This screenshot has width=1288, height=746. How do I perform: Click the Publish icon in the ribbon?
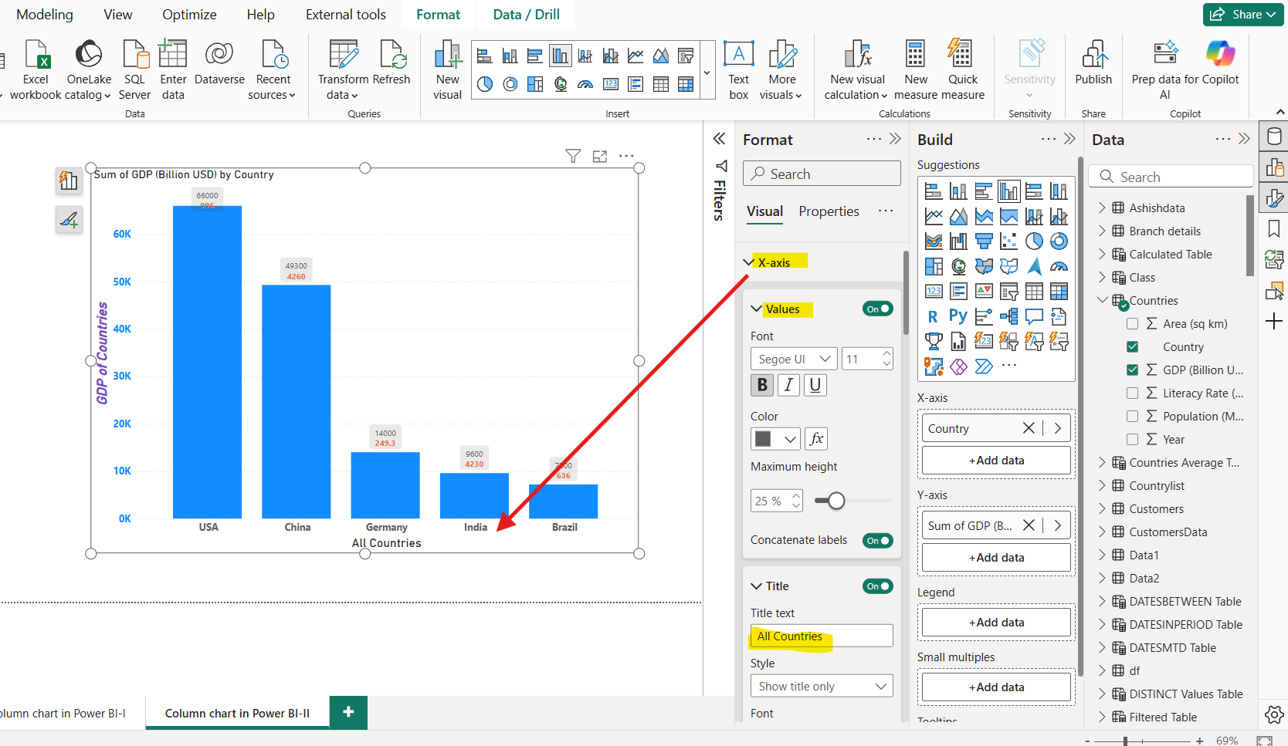[1093, 56]
